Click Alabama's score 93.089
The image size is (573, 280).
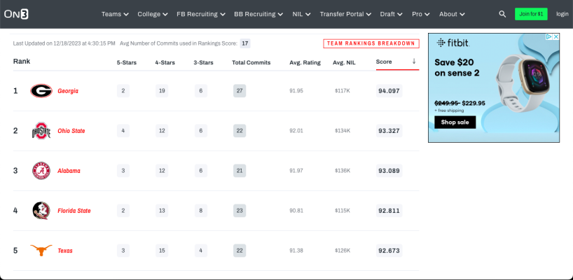point(389,171)
